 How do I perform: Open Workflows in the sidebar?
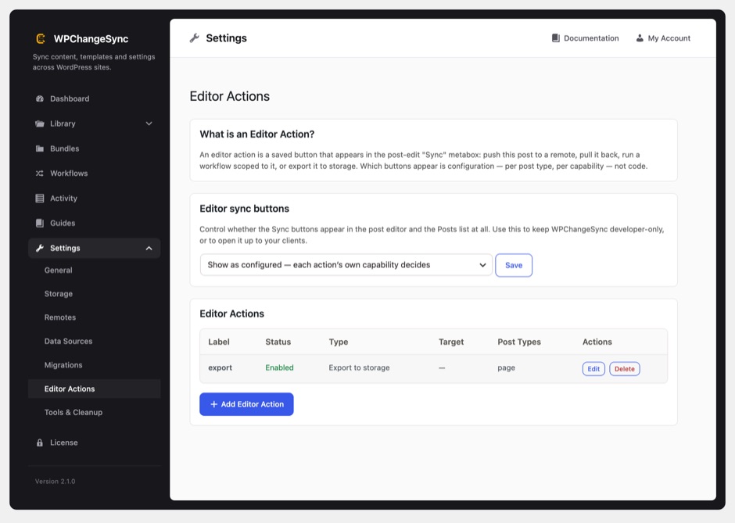click(x=94, y=174)
